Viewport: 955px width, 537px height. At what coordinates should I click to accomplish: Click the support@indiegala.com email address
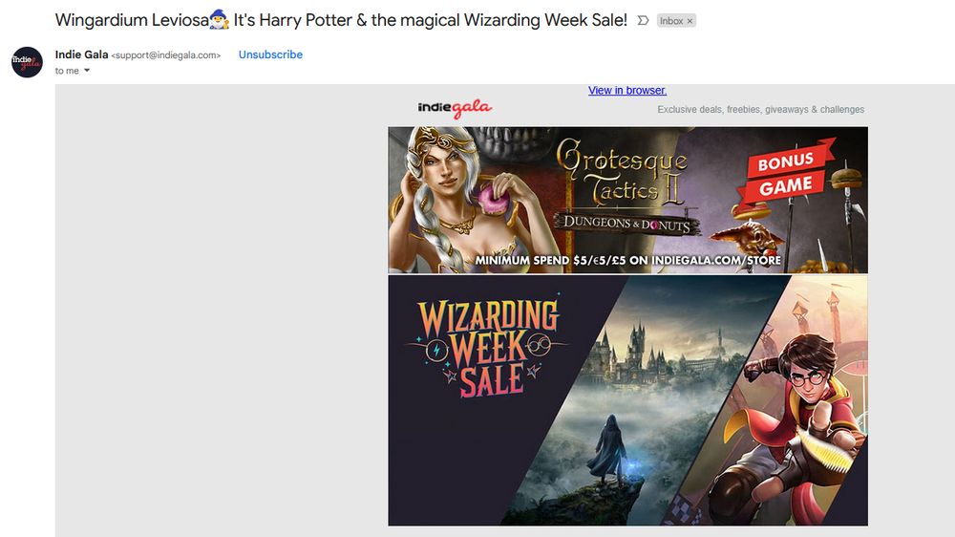pyautogui.click(x=165, y=55)
